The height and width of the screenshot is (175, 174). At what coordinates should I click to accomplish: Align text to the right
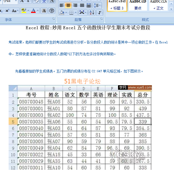[75, 5]
